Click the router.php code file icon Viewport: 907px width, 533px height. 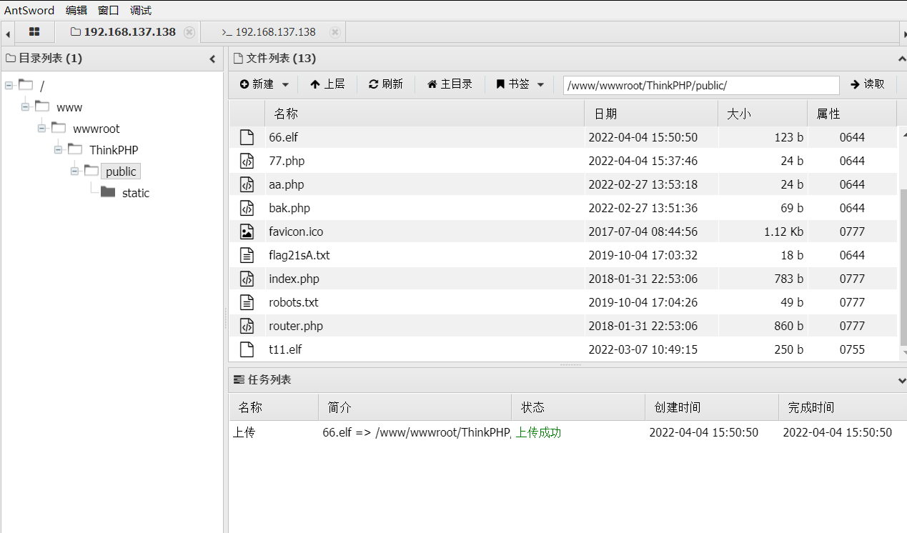[247, 326]
